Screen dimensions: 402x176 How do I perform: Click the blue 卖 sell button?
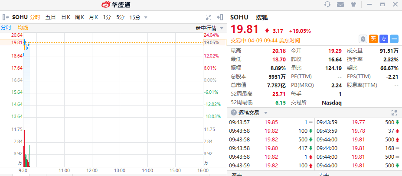pyautogui.click(x=384, y=39)
